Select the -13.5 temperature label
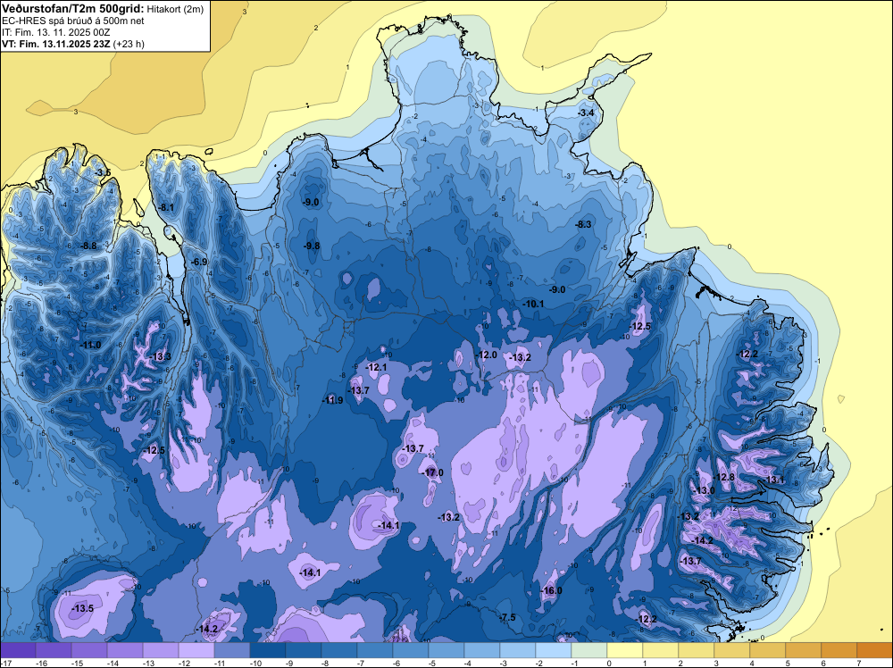Viewport: 893px width, 668px height. click(x=83, y=608)
